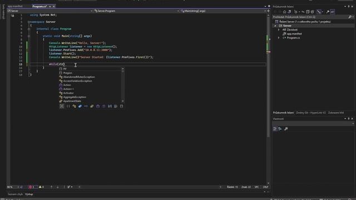Pin the Properties panel auto-hide icon
Image resolution: width=356 pixels, height=200 pixels.
click(x=349, y=118)
